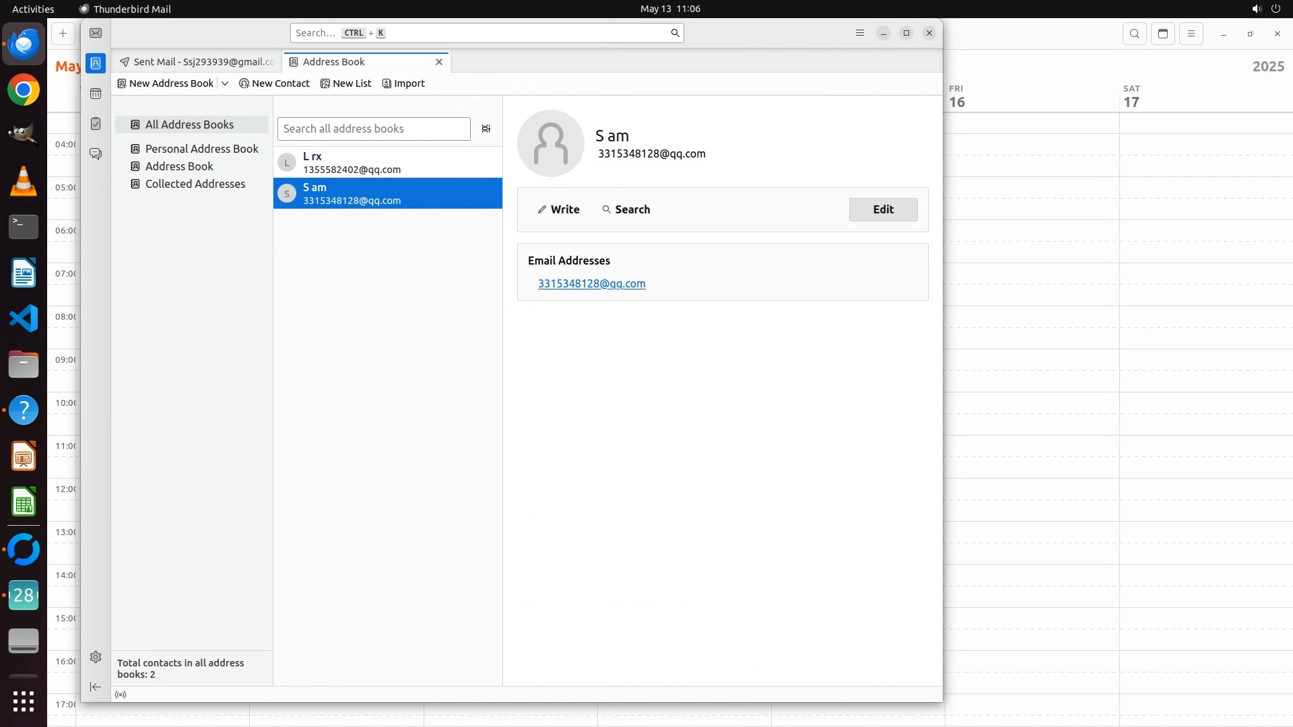Open the Tasks space in sidebar
Viewport: 1293px width, 727px height.
96,124
